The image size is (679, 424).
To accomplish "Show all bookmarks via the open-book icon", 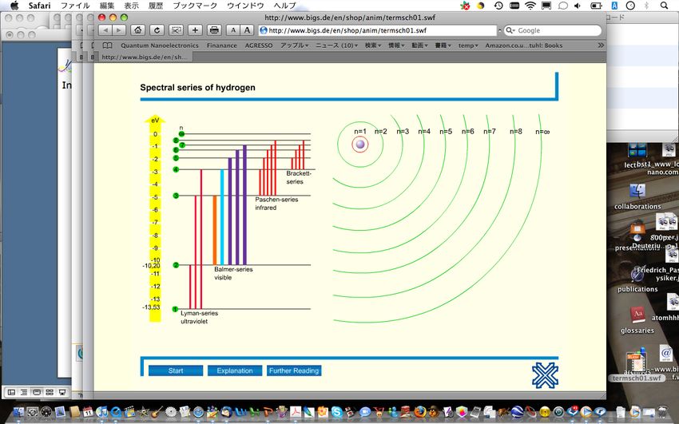I will pyautogui.click(x=107, y=46).
